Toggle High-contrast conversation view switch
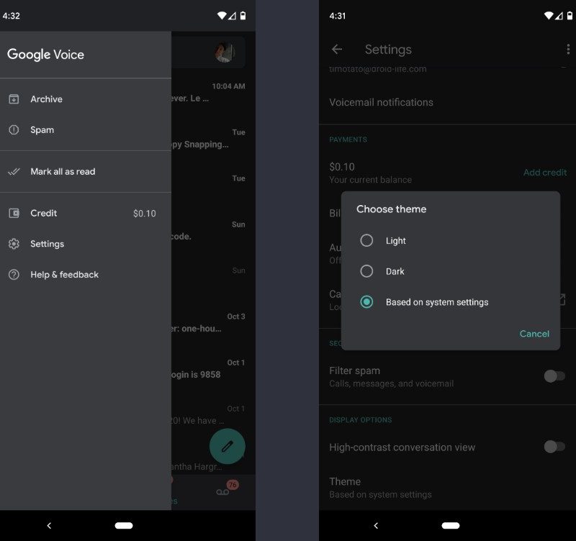Viewport: 576px width, 541px height. tap(554, 447)
